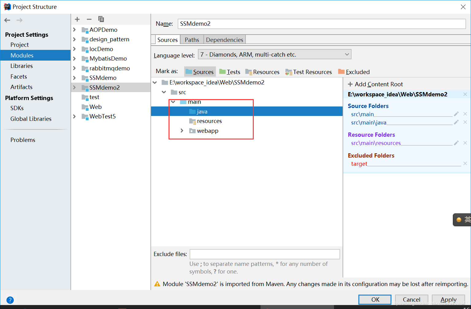
Task: Select the Modules settings page
Action: [35, 55]
